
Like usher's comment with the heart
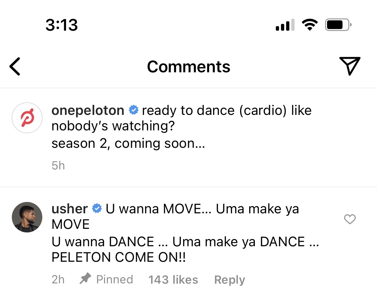350,219
